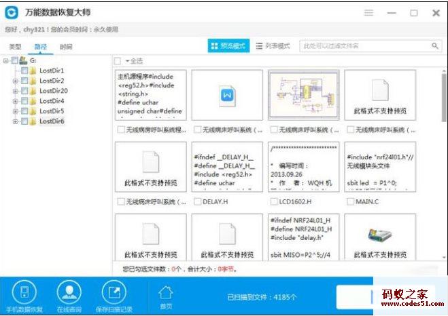Expand the LostDir20 folder node
Viewport: 448px width, 316px height.
point(15,91)
